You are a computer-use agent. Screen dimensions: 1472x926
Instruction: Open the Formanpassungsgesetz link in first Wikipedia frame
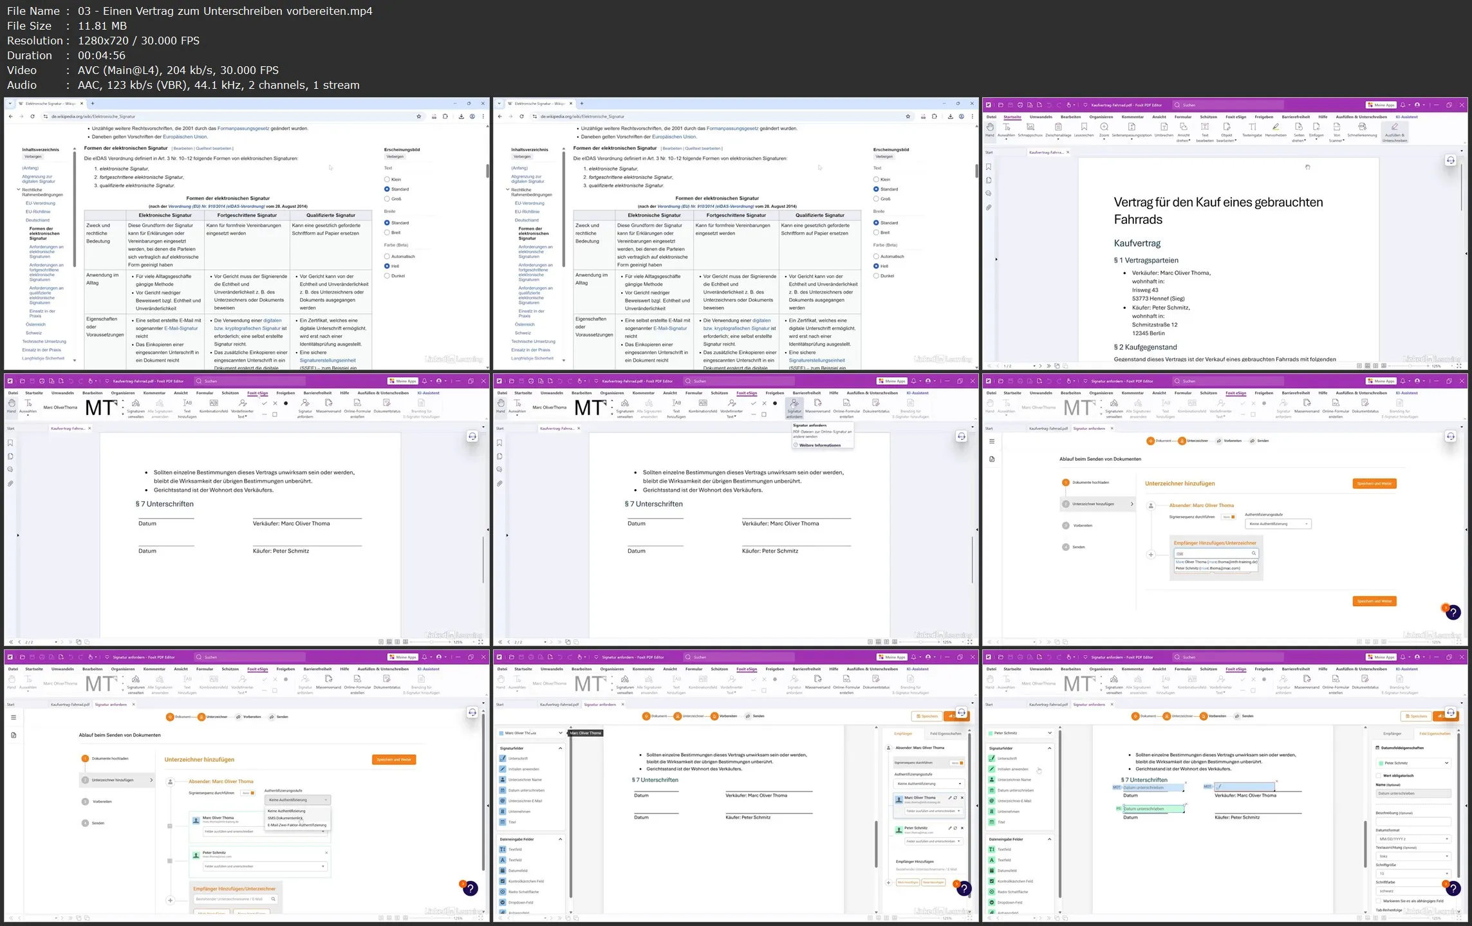pos(243,129)
